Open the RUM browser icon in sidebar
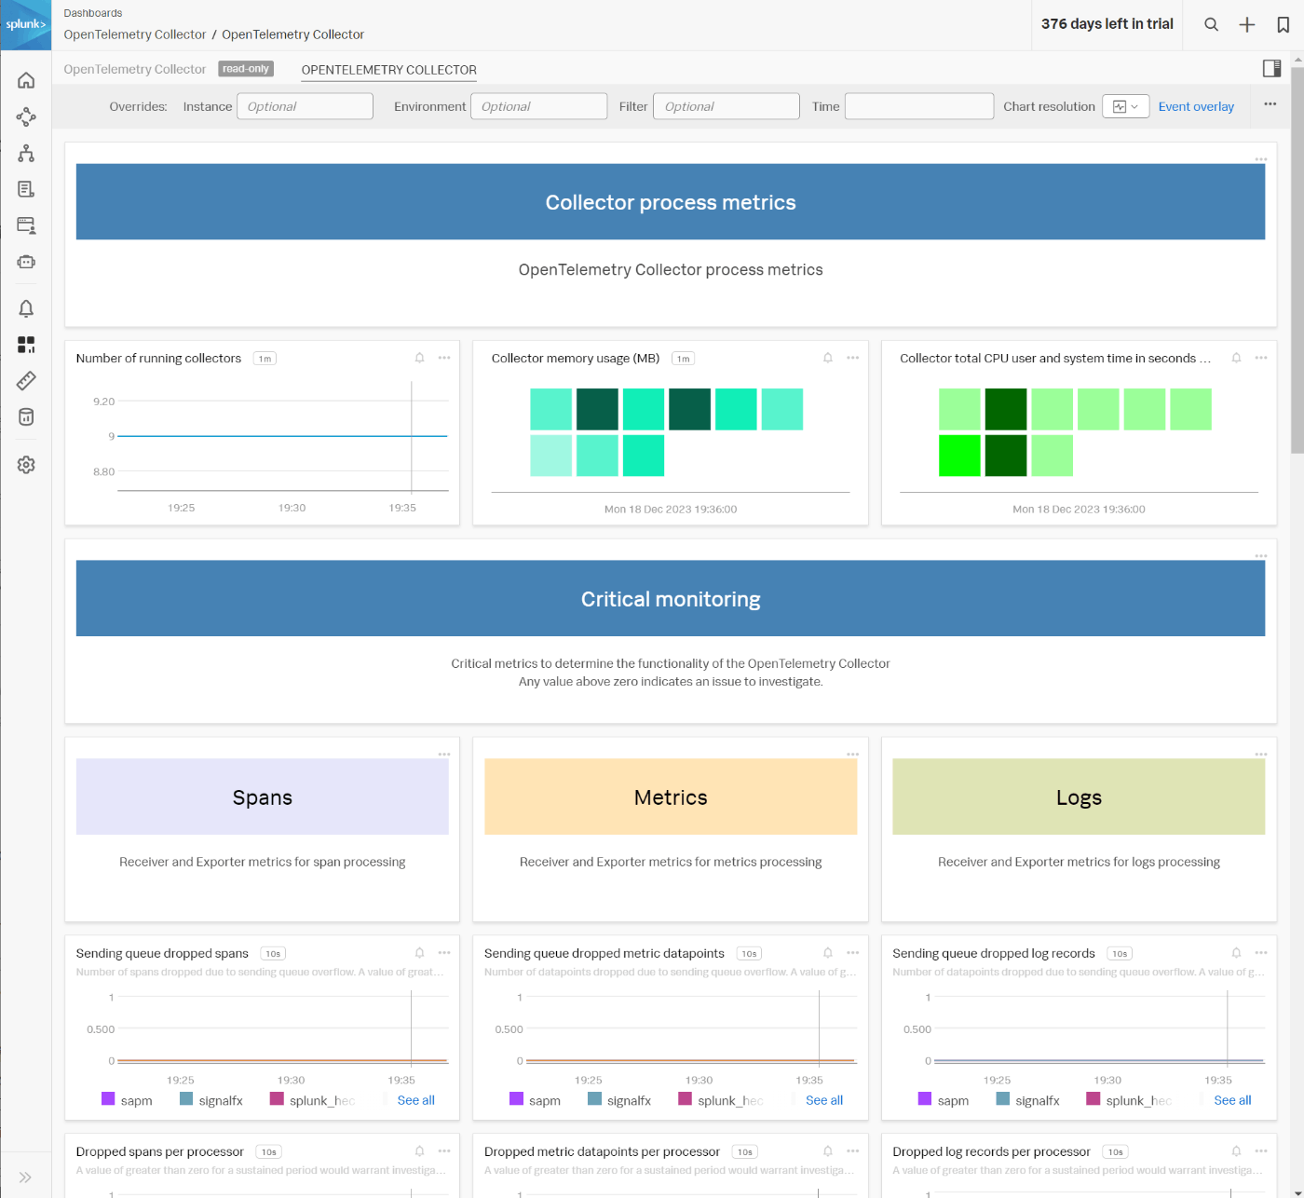This screenshot has height=1198, width=1304. [x=26, y=225]
